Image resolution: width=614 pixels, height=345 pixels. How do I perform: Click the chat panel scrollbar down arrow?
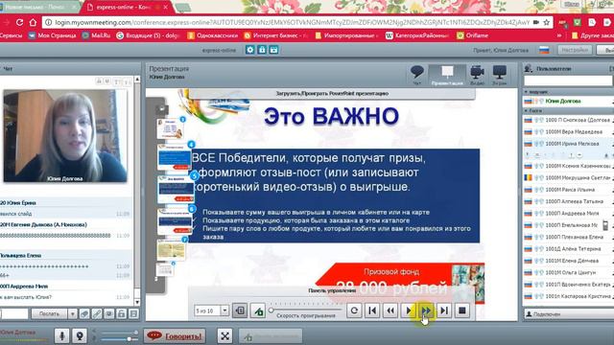click(x=137, y=303)
